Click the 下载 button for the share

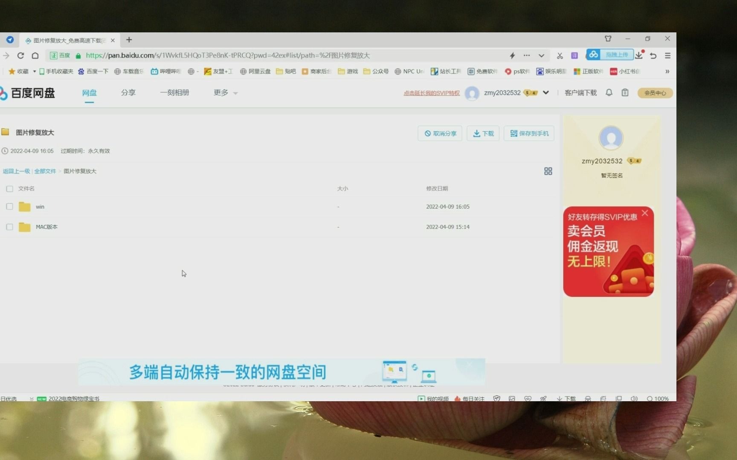pos(483,133)
